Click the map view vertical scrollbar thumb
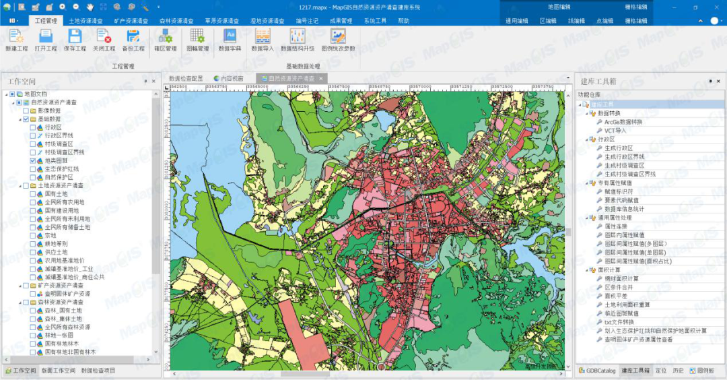The height and width of the screenshot is (380, 727). coord(568,232)
